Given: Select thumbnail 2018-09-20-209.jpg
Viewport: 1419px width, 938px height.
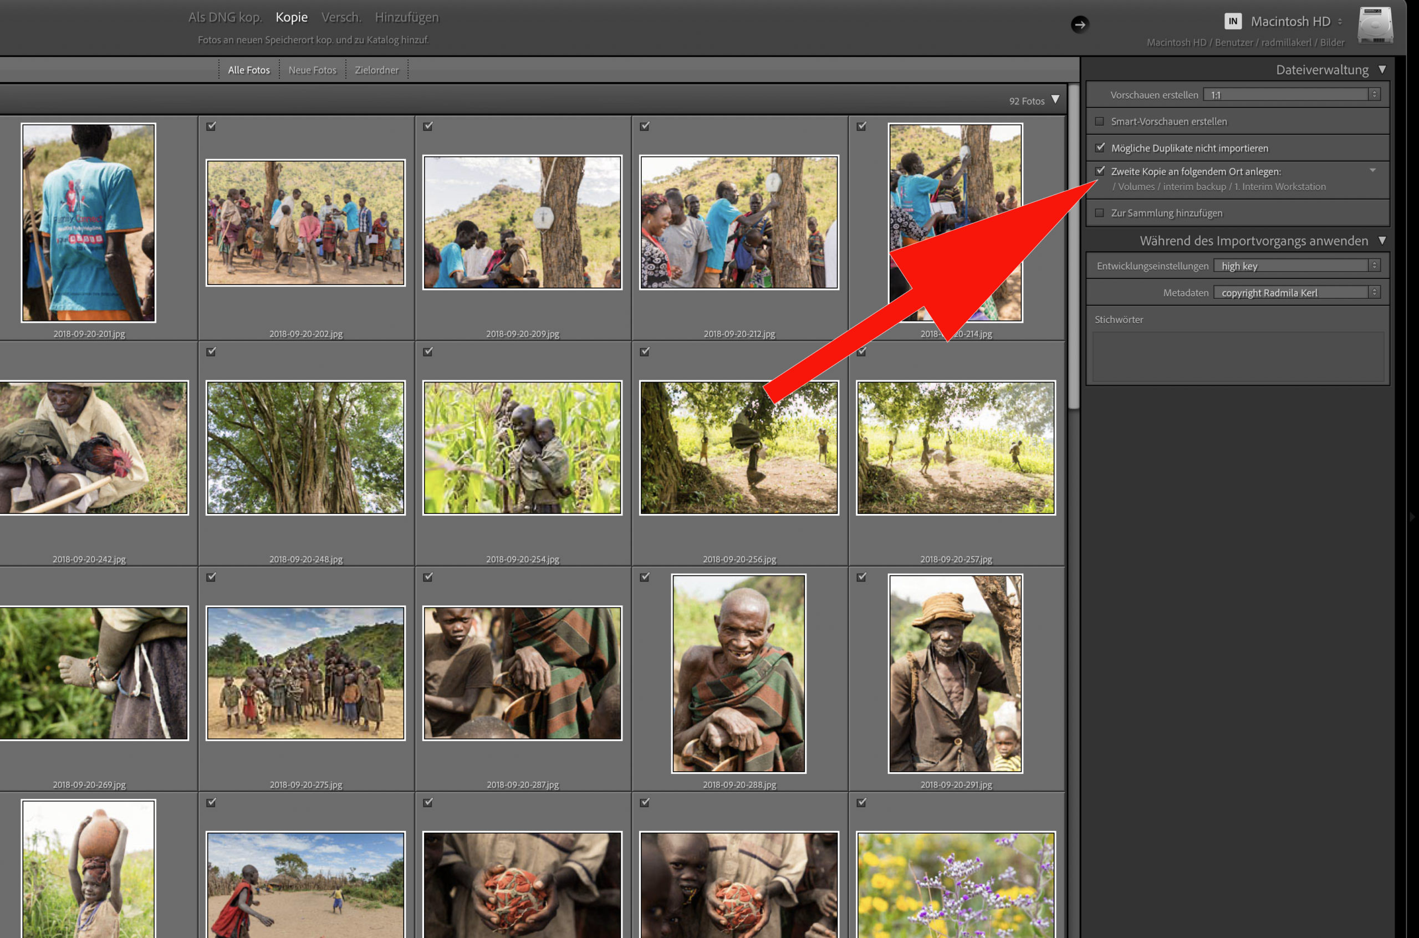Looking at the screenshot, I should click(522, 222).
